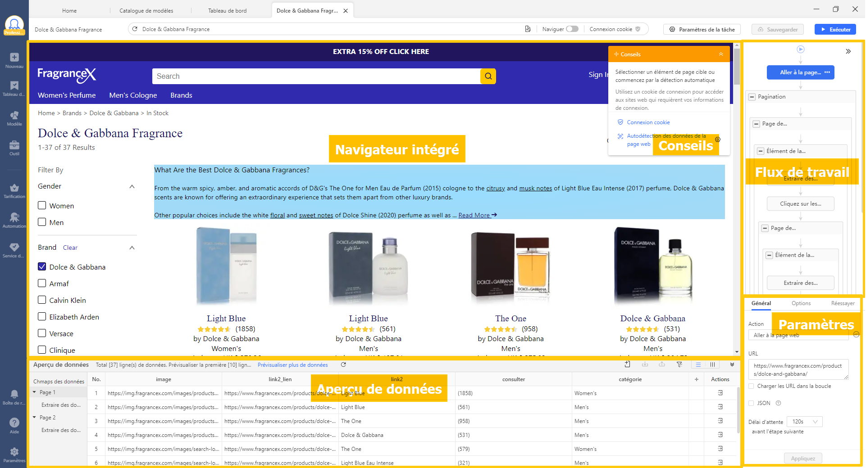Click Prévisualiser plus de données link
The width and height of the screenshot is (866, 468).
293,365
